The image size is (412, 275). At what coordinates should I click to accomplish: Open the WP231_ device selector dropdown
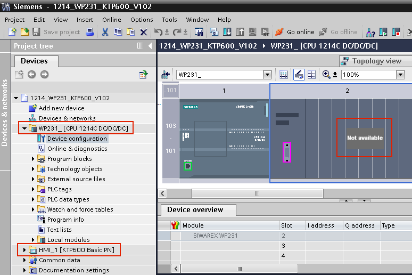(268, 75)
